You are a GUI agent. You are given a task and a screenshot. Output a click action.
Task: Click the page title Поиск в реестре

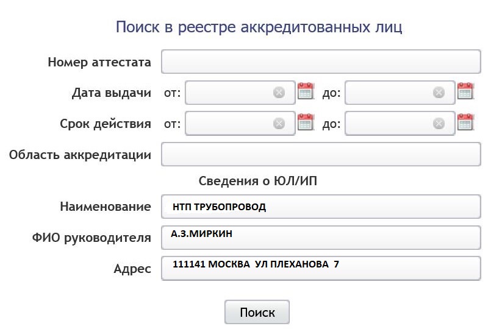[259, 27]
